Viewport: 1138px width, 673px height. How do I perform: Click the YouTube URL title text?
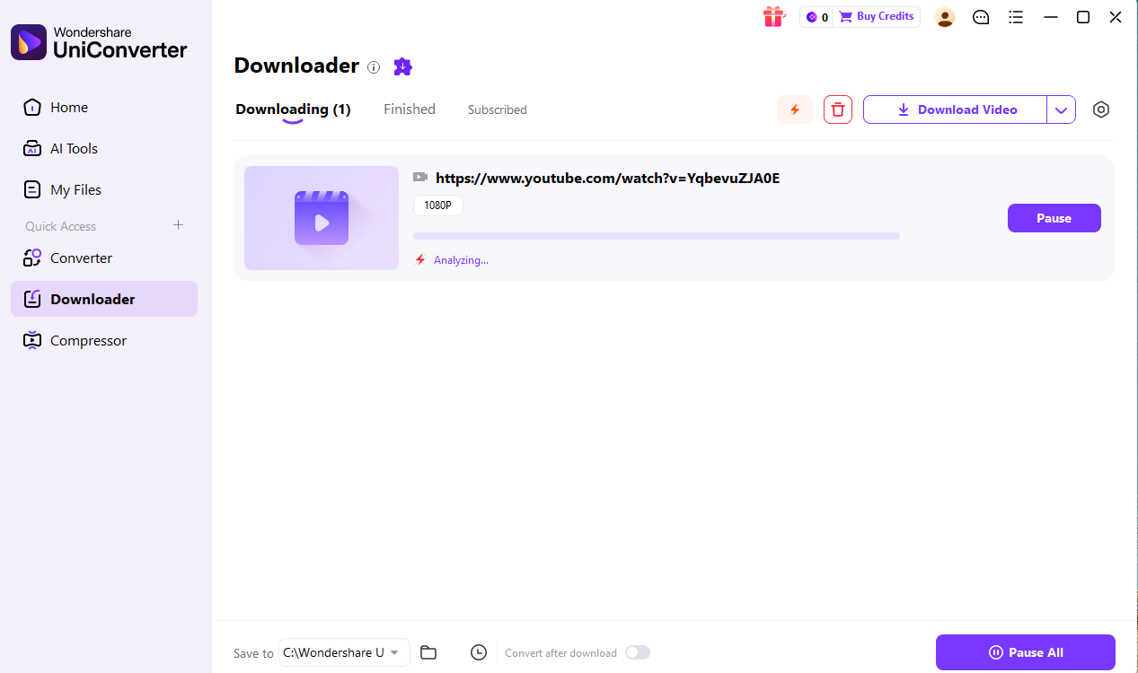(607, 178)
